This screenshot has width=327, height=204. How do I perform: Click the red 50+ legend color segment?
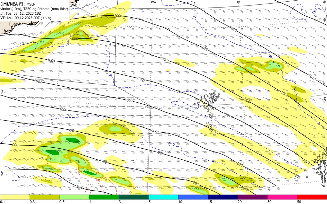(x=312, y=197)
